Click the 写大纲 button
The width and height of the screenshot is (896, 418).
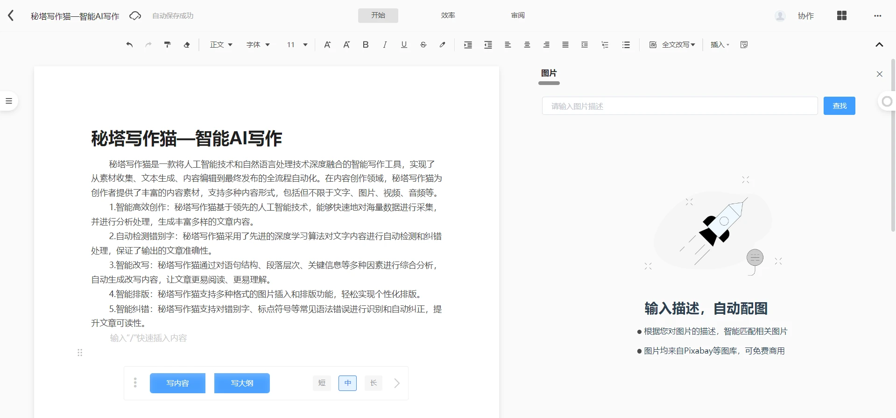(242, 383)
